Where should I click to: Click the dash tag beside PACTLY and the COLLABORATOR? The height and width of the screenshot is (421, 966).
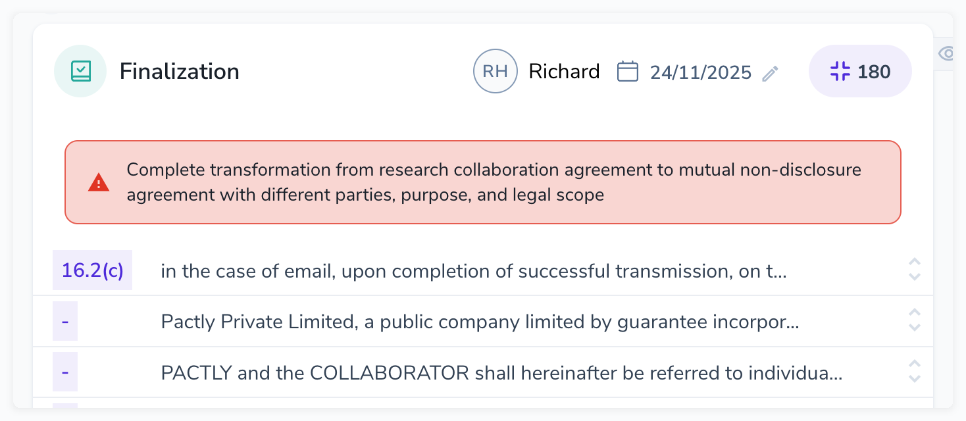65,372
